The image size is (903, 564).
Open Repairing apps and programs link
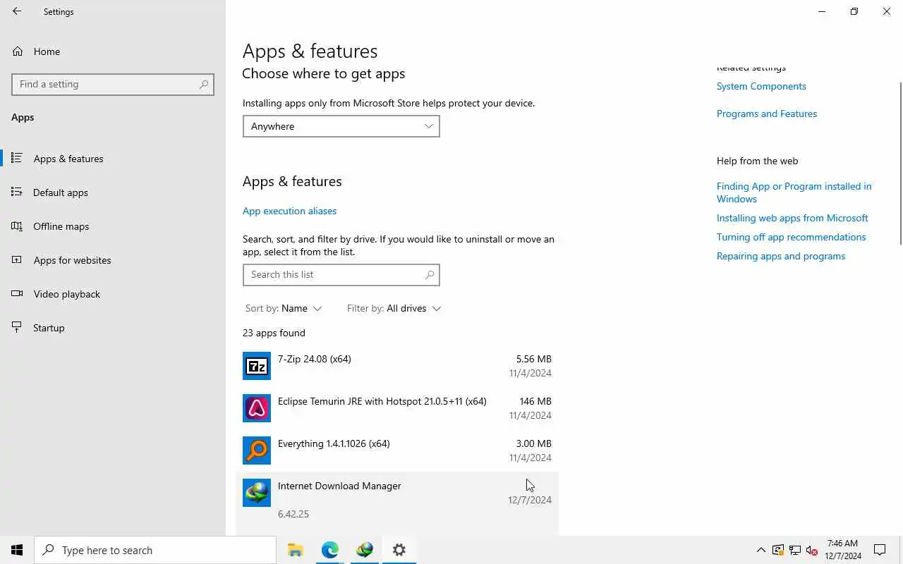(781, 256)
